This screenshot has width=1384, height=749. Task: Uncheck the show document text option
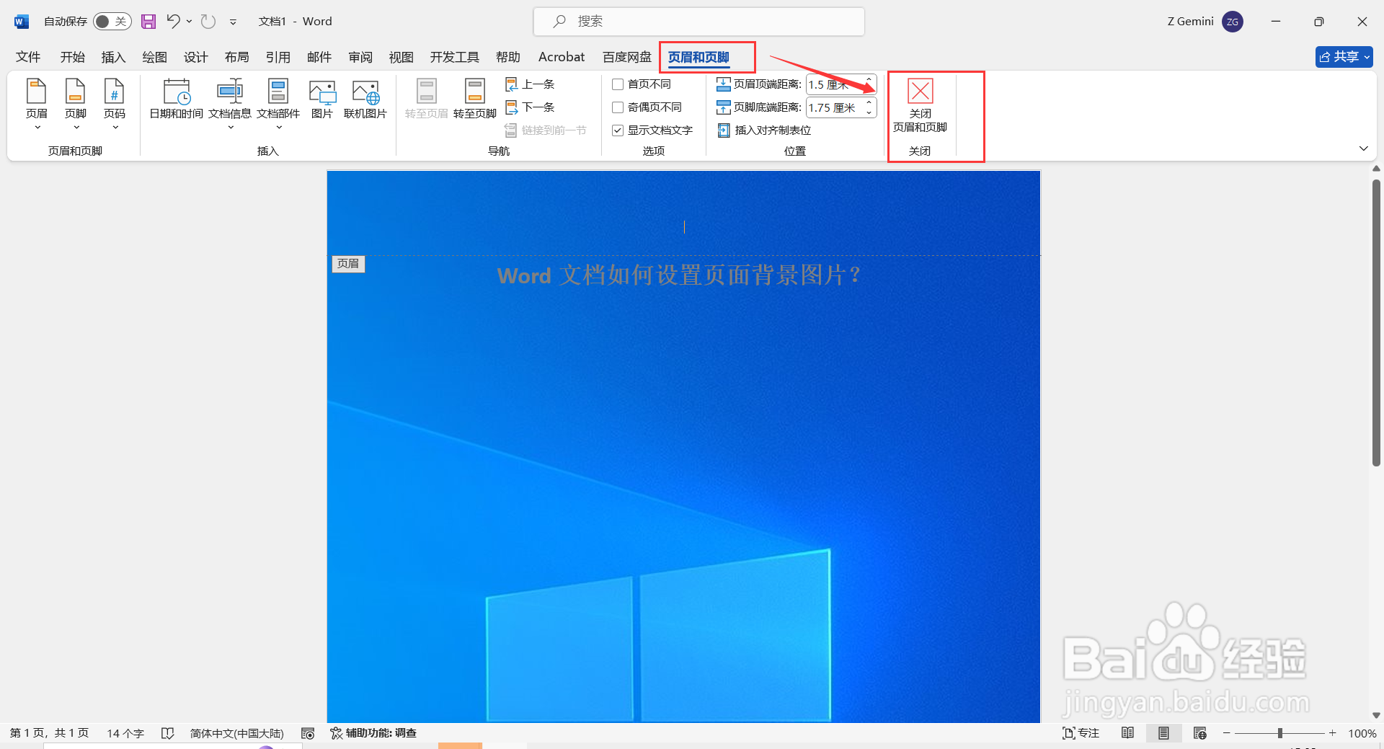click(618, 130)
